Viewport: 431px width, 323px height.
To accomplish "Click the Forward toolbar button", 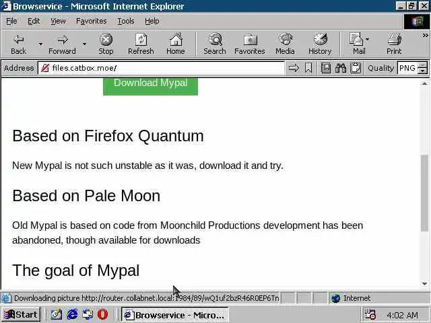I will click(62, 44).
